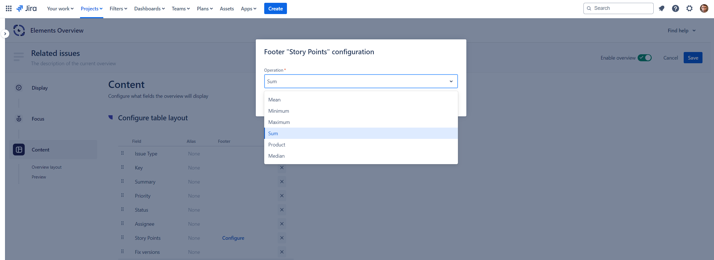This screenshot has width=714, height=260.
Task: Click your profile avatar
Action: click(704, 8)
